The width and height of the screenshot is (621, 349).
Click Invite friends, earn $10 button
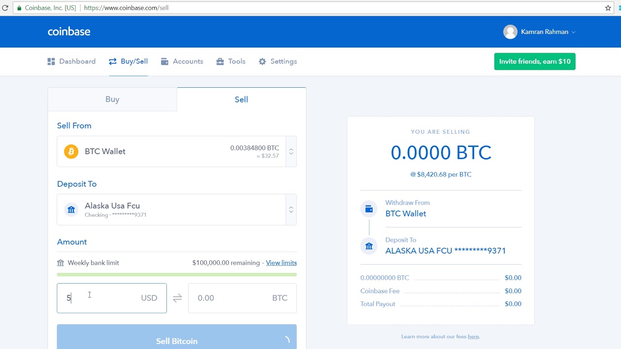535,62
